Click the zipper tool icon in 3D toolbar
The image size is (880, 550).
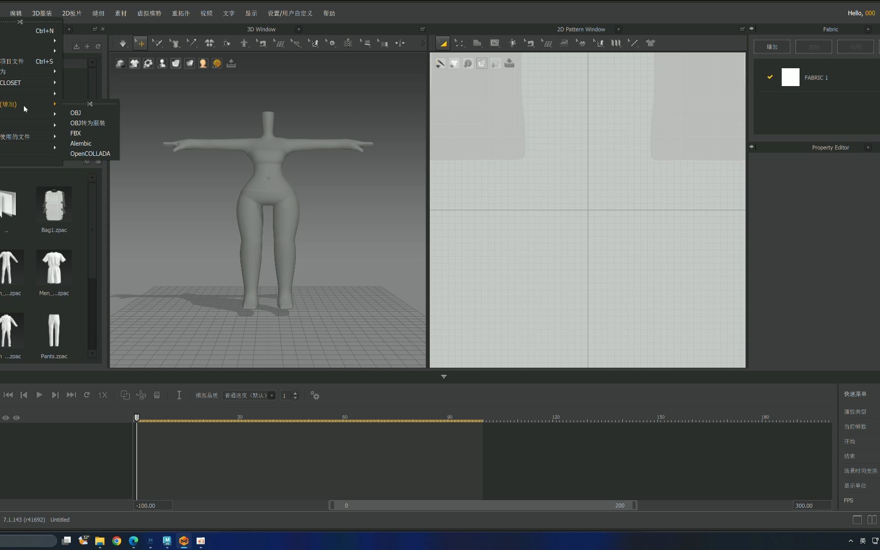(348, 43)
